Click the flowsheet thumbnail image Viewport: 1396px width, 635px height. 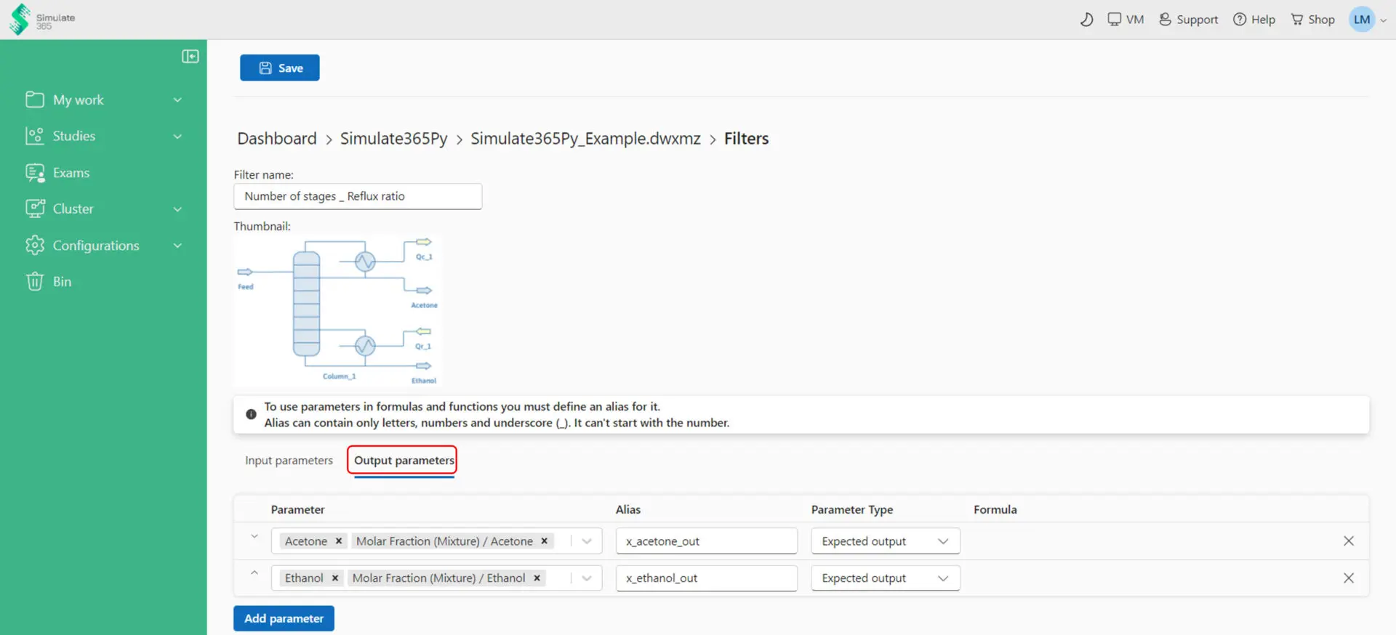(x=338, y=310)
